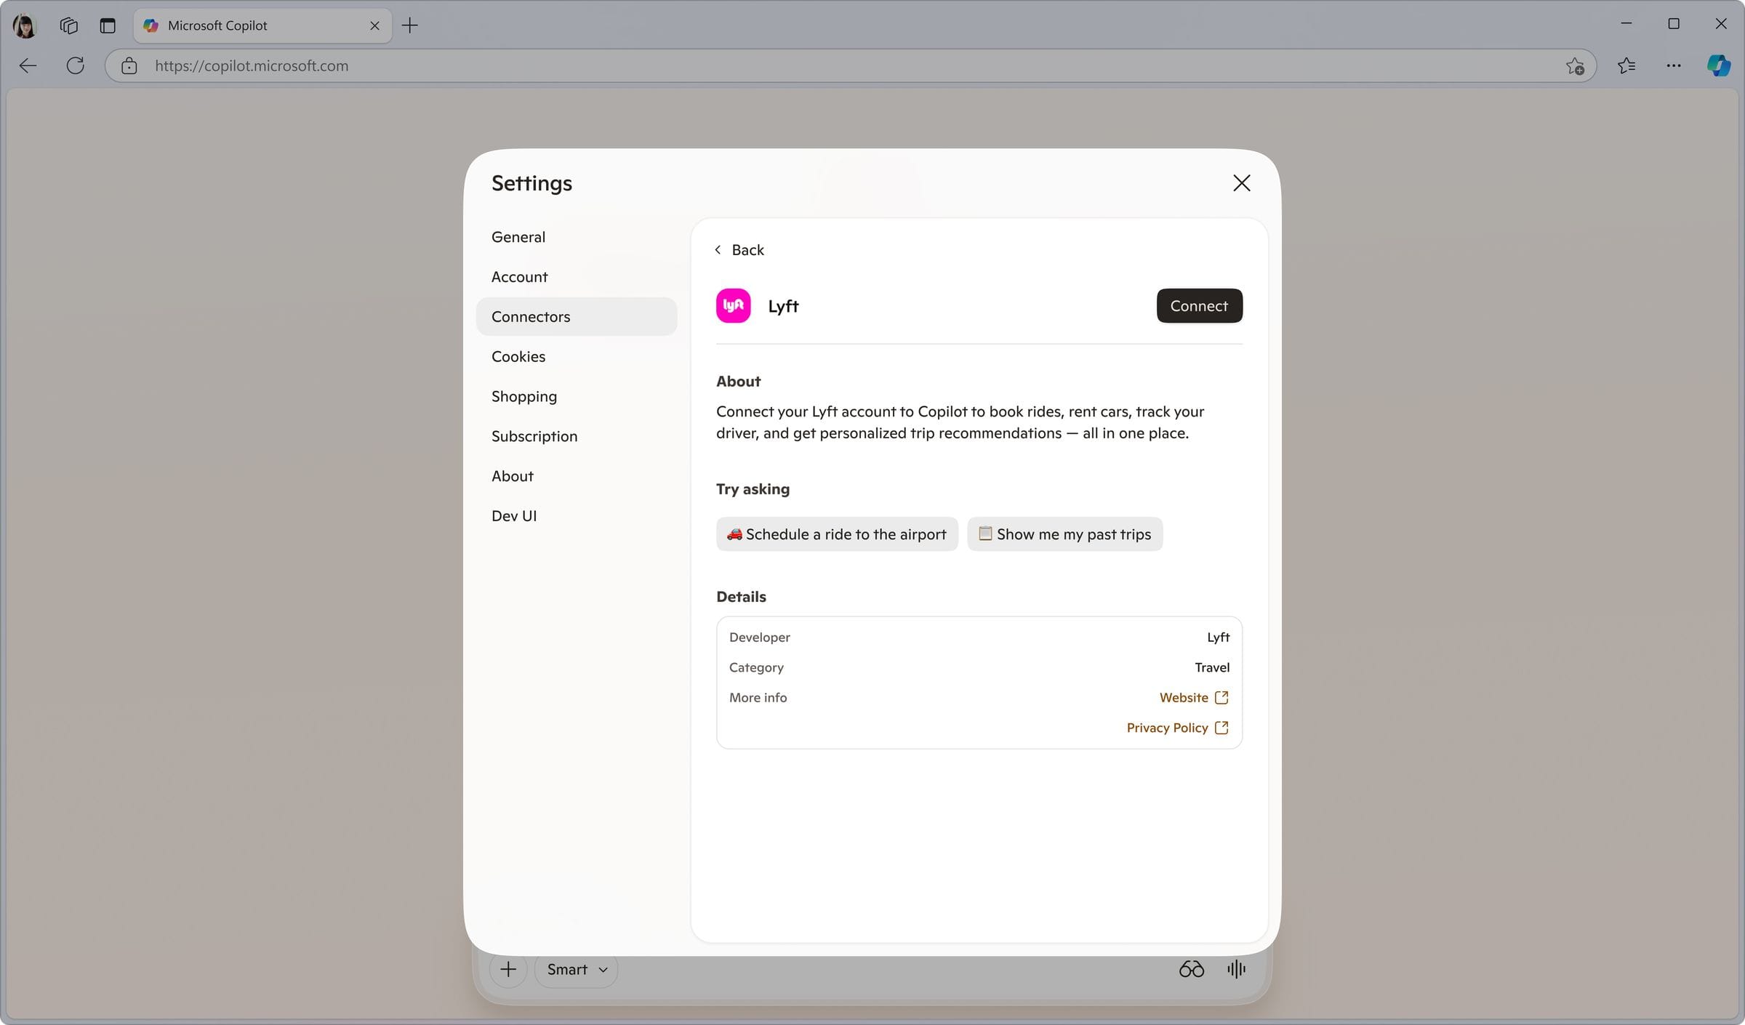
Task: Connect the Lyft account
Action: [x=1199, y=305]
